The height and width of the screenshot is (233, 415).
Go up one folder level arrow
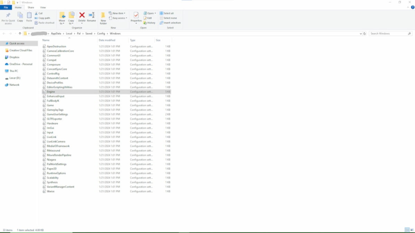click(20, 33)
